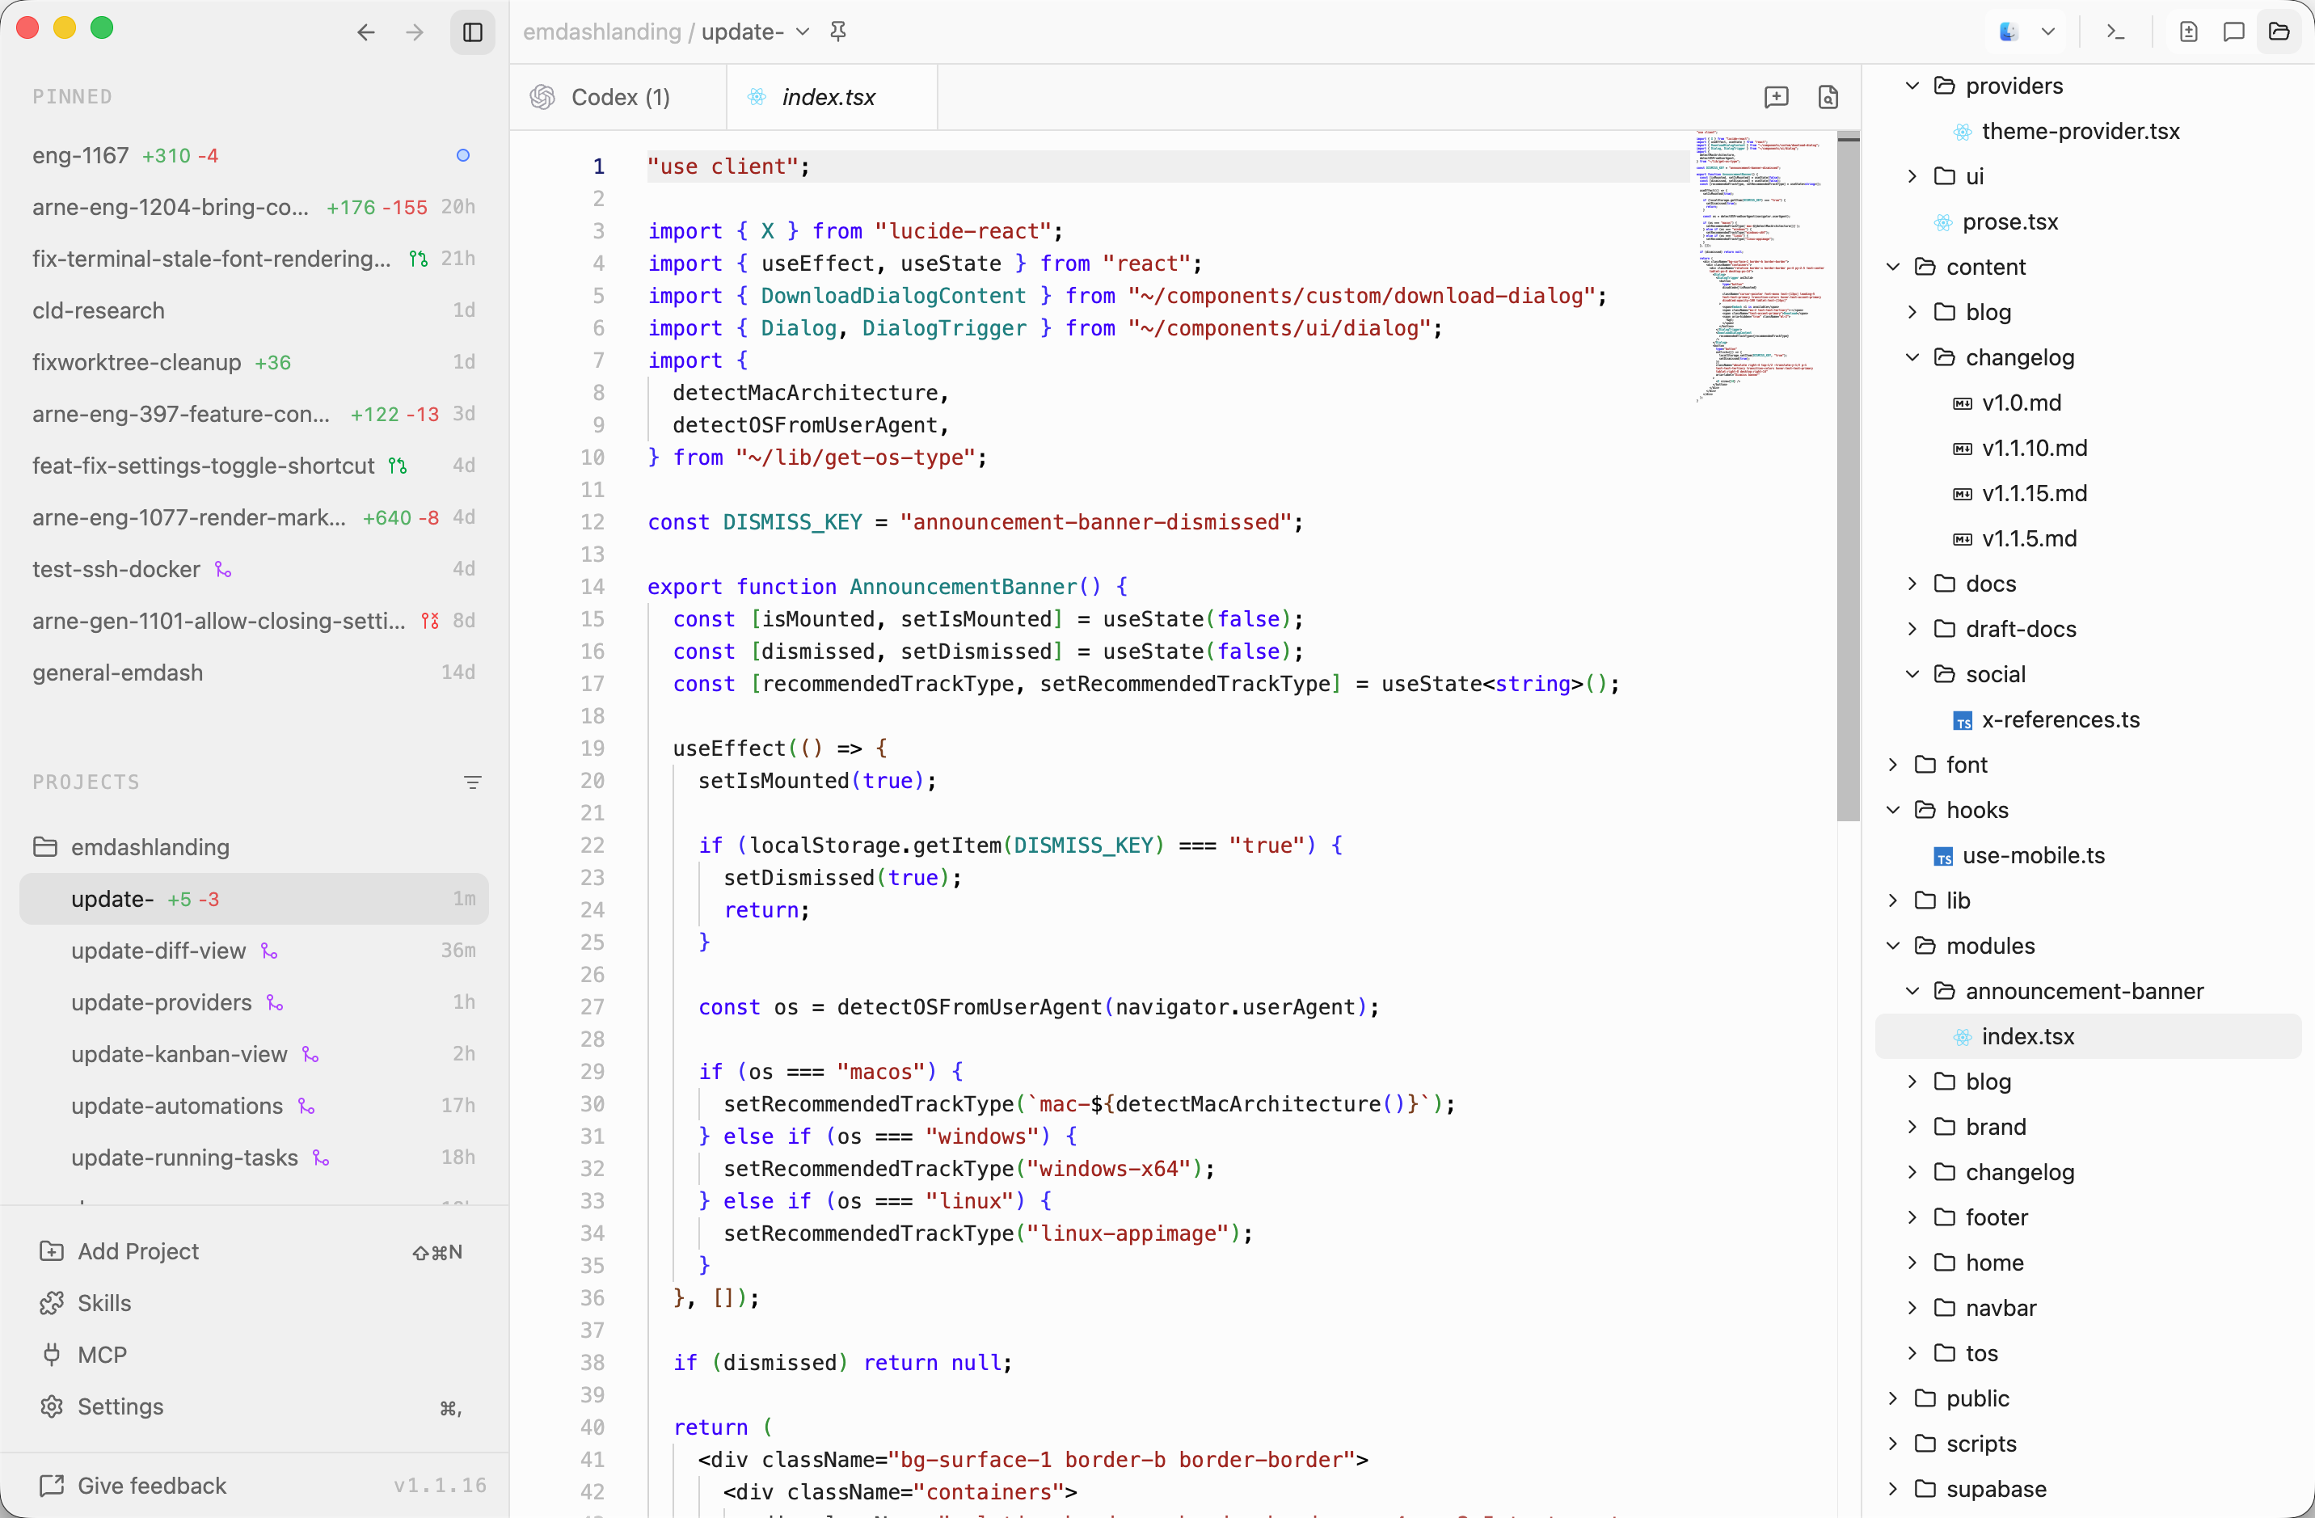The width and height of the screenshot is (2315, 1518).
Task: Open the chat bubble panel icon
Action: (x=2234, y=32)
